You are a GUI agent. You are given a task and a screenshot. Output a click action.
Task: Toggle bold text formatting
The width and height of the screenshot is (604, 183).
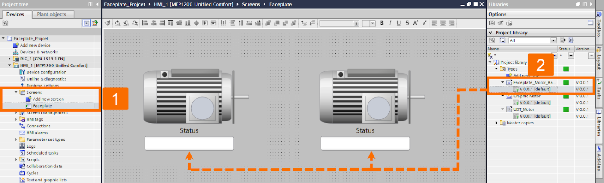[x=381, y=23]
